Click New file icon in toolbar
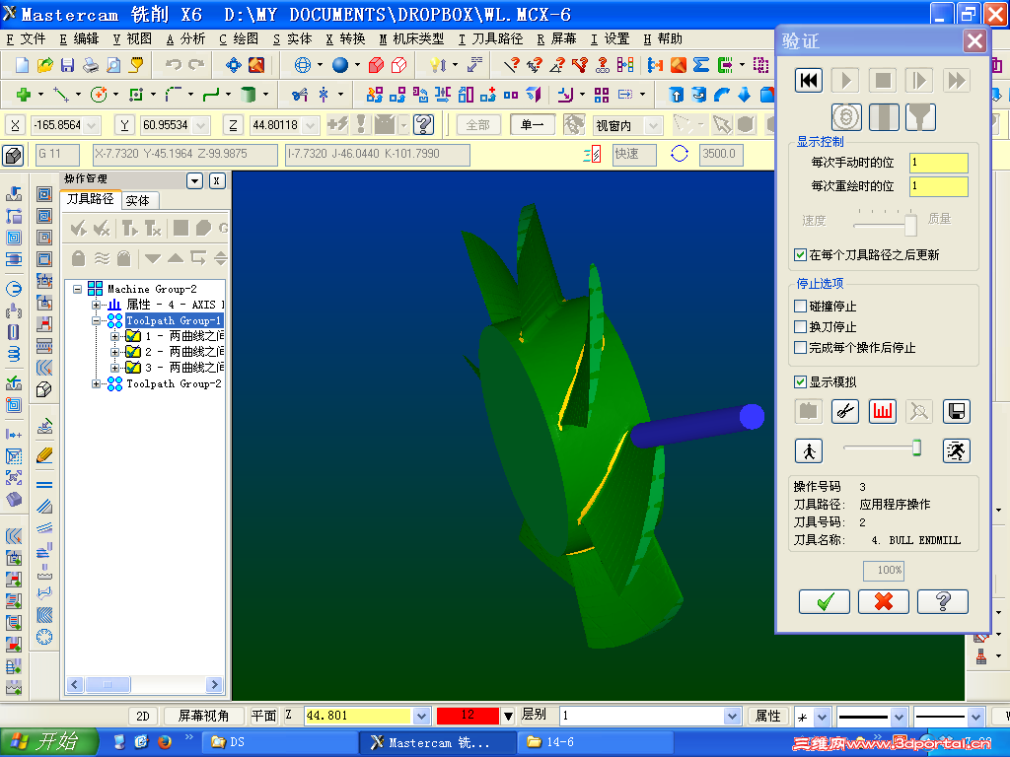Screen dimensions: 1010x757 point(22,64)
